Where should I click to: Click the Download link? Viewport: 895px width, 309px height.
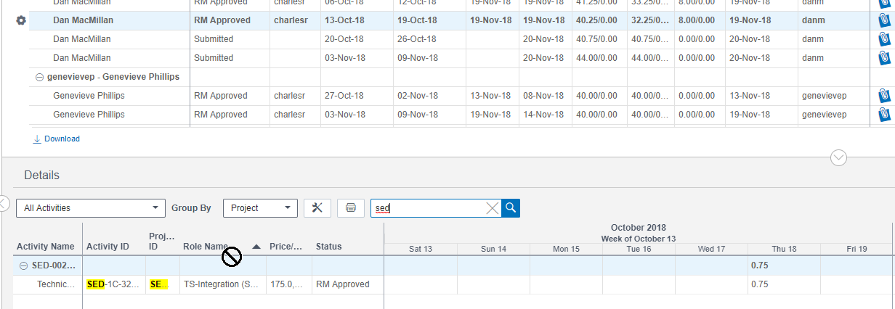click(62, 139)
